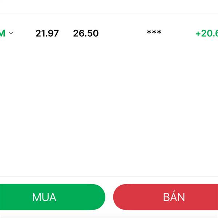Tap the green stock ticker symbol
Screen dimensions: 218x218
(3, 33)
